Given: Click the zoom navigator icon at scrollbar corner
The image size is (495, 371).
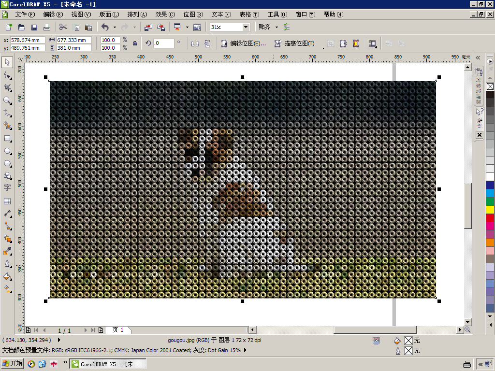Looking at the screenshot, I should (467, 329).
